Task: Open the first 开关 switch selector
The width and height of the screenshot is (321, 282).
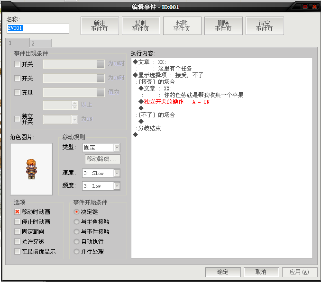Action: tap(101, 64)
